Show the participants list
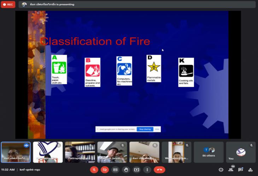 [x=231, y=170]
